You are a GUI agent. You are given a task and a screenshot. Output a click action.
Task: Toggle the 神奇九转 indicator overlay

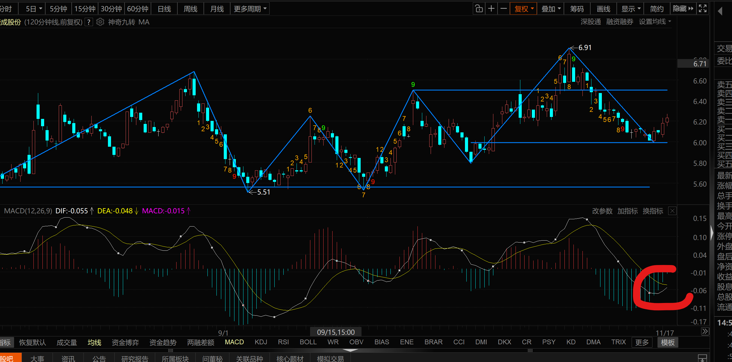[121, 22]
